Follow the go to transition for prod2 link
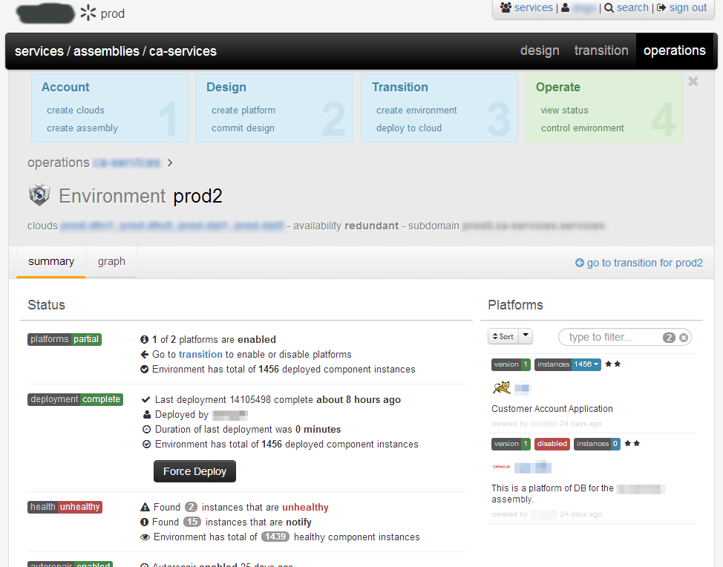 click(638, 263)
